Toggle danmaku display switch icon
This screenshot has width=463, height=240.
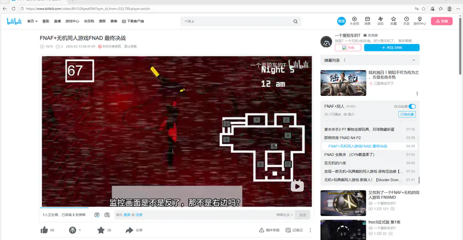tap(97, 215)
